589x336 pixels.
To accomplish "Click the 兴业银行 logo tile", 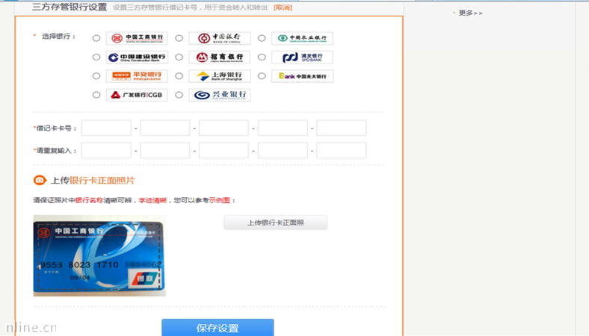I will pyautogui.click(x=220, y=95).
